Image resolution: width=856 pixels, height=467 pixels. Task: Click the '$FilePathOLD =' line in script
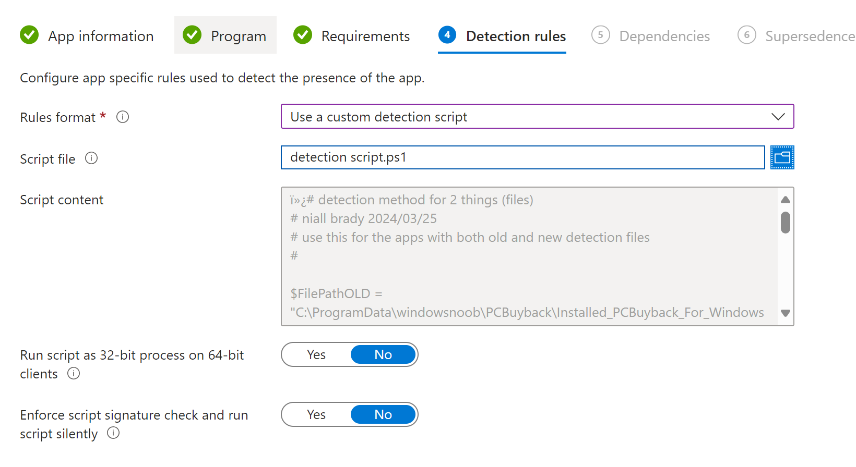336,293
